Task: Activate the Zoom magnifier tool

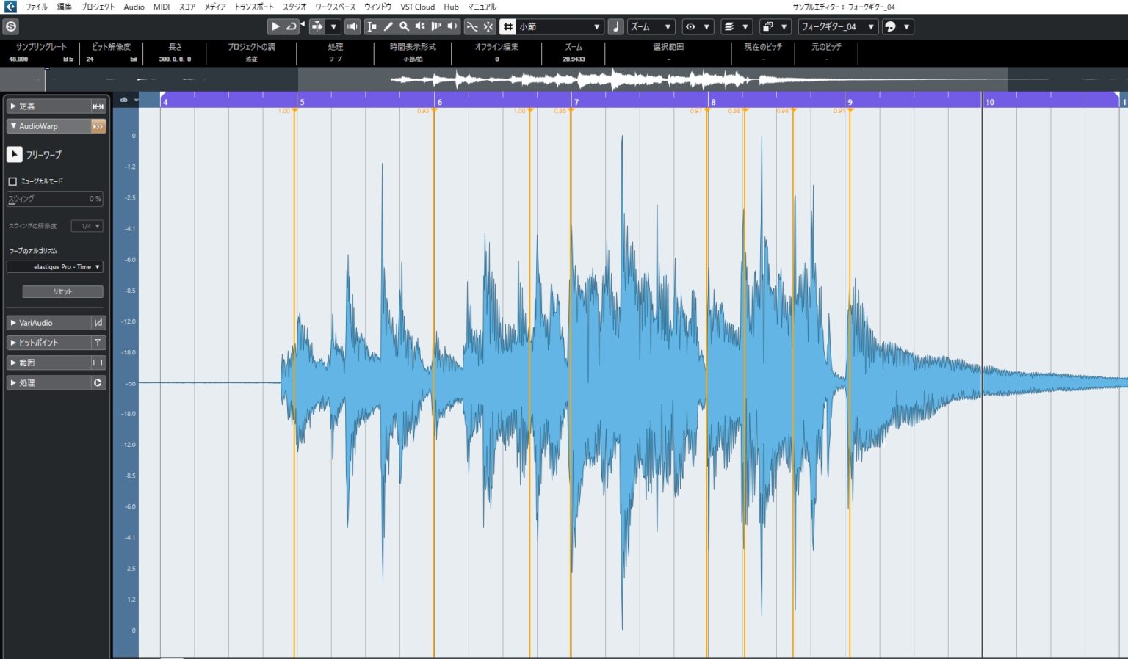Action: (405, 26)
